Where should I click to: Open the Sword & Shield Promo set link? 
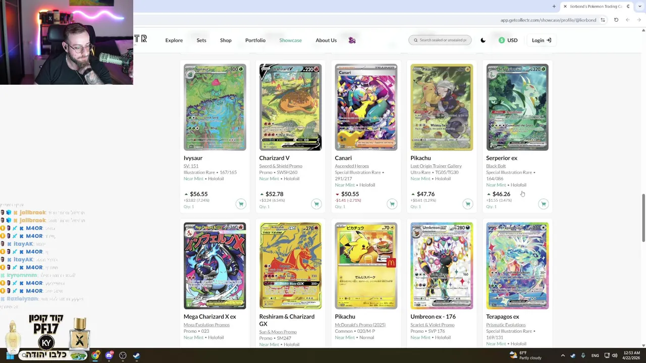[281, 166]
